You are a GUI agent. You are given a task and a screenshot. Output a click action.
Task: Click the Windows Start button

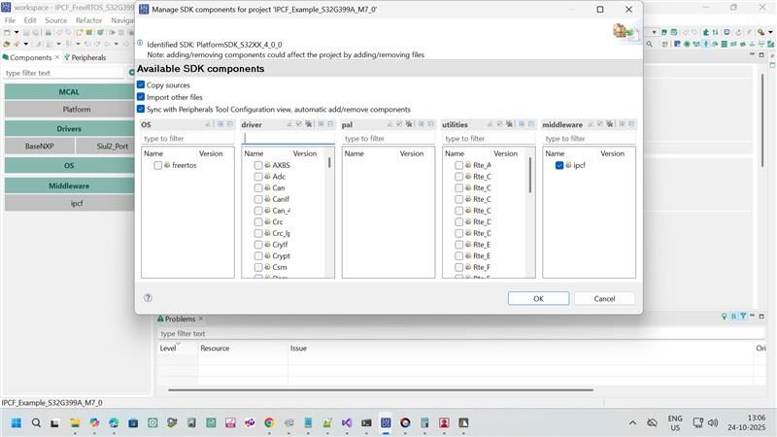16,422
